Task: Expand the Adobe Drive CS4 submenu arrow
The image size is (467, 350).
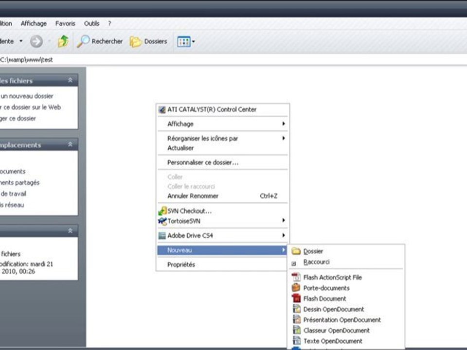Action: (x=284, y=235)
